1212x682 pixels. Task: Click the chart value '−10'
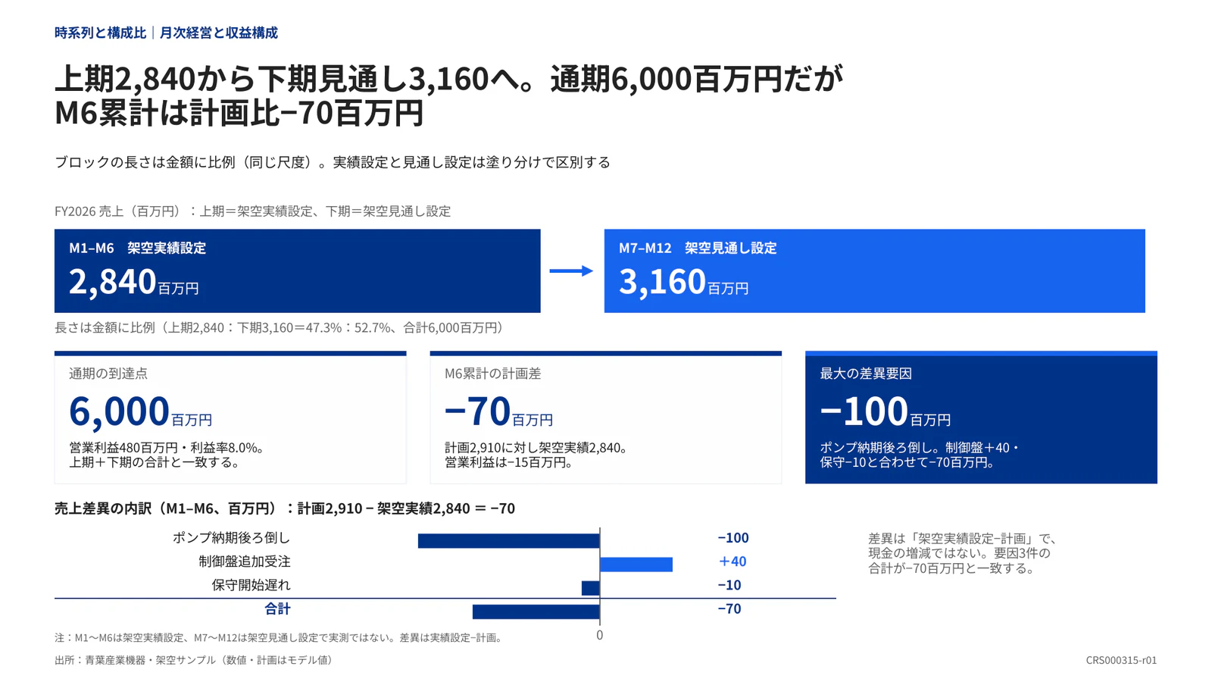[x=729, y=585]
